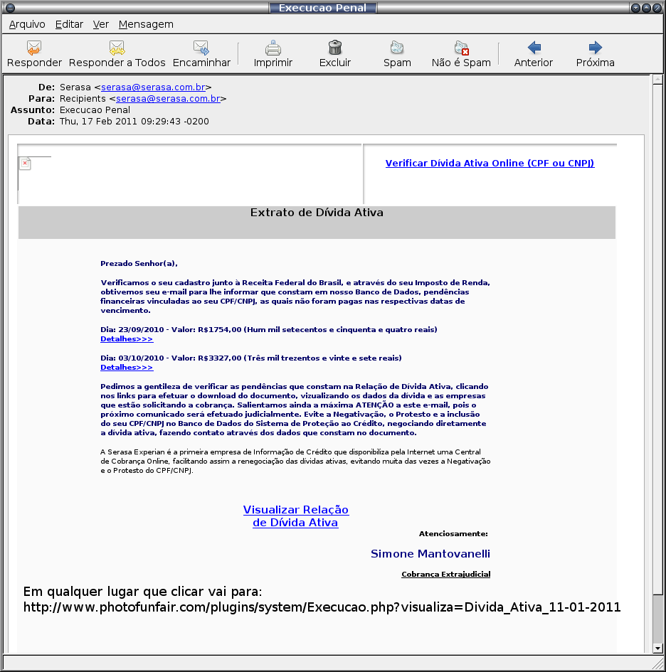Open the Ver menu
This screenshot has height=672, width=666.
click(101, 24)
